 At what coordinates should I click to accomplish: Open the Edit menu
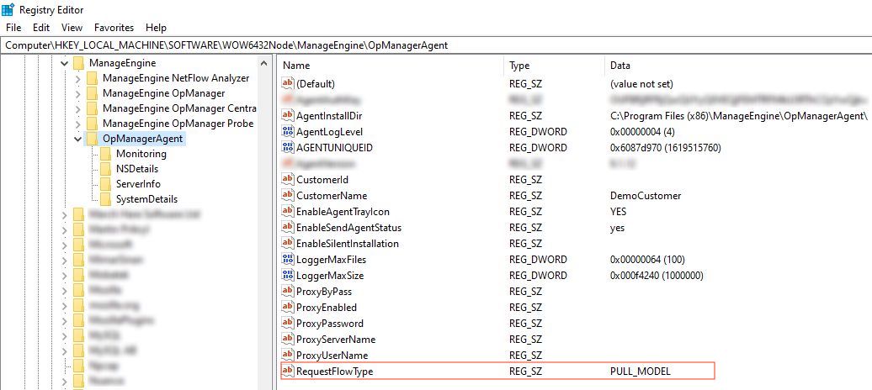pyautogui.click(x=41, y=27)
